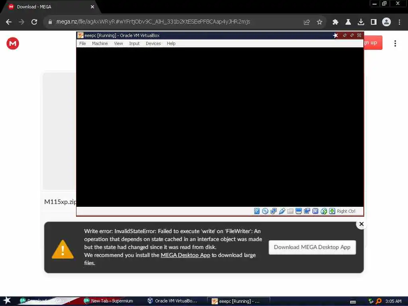408x306 pixels.
Task: Click the 3:05 AM taskbar clock
Action: tap(393, 301)
